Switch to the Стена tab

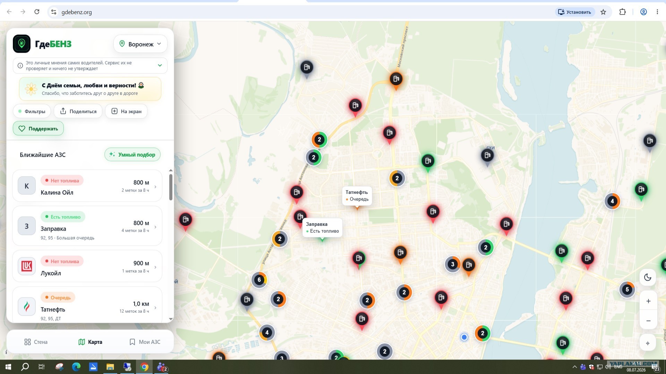pos(36,342)
